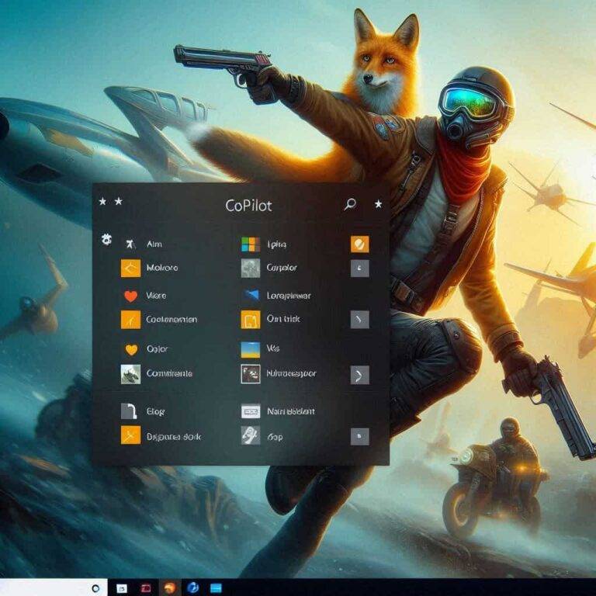
Task: Open the orange tile beside 'Om trick'
Action: click(x=251, y=319)
